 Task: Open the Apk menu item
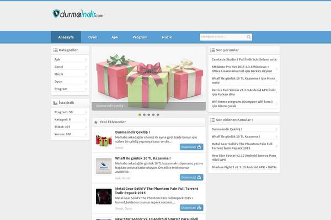(115, 37)
